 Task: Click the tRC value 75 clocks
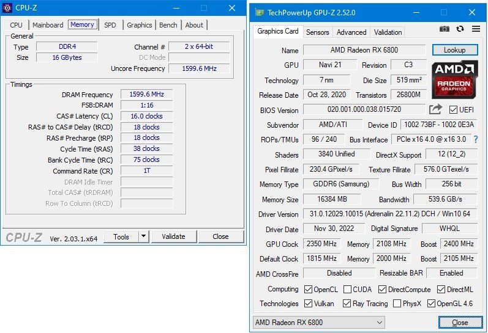pos(146,159)
